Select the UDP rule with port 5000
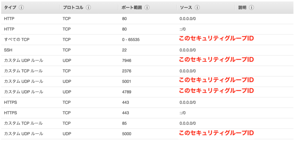Screen dimensions: 294x141 tap(147, 134)
